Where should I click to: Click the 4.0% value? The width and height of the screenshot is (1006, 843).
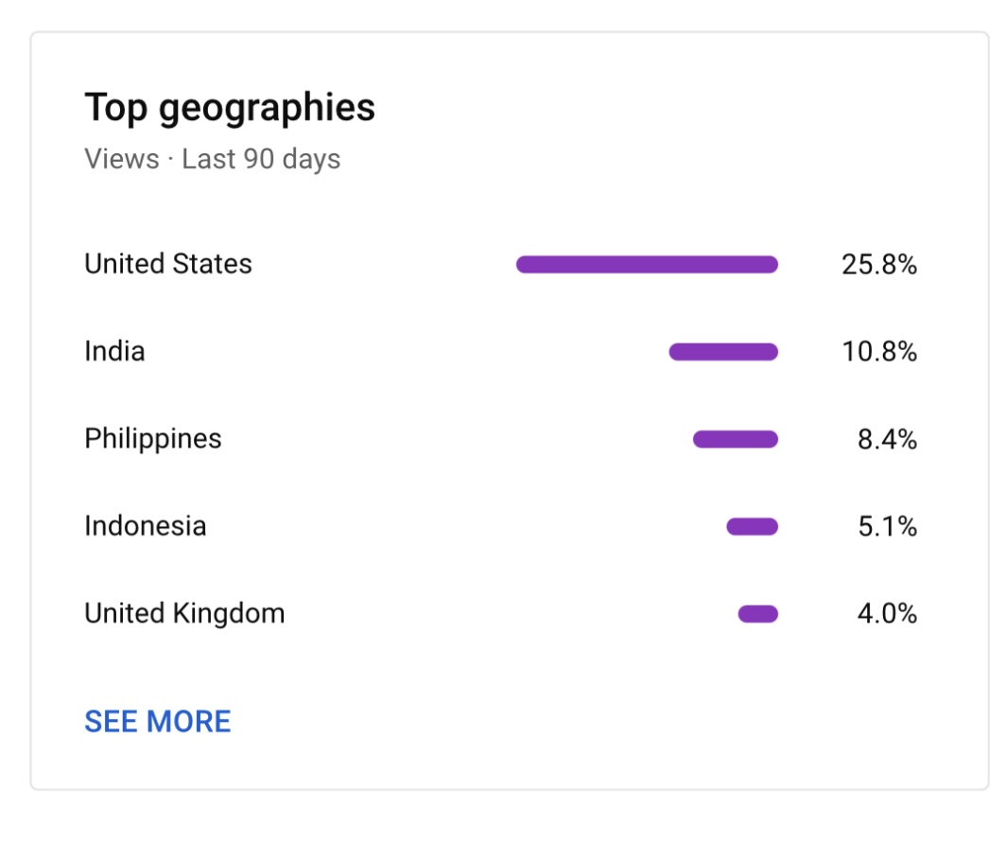(x=887, y=614)
